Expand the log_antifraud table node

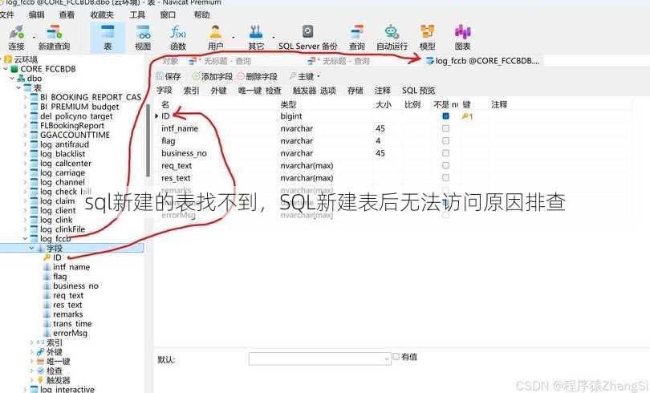tap(25, 144)
